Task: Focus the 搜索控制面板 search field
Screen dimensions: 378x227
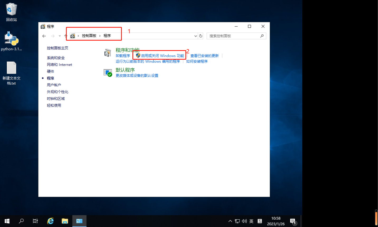Action: (x=233, y=36)
